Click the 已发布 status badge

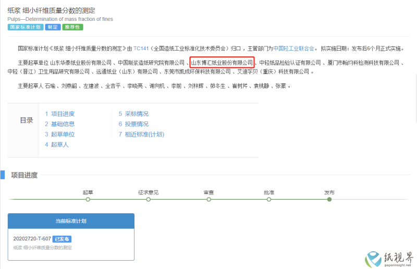(x=62, y=239)
